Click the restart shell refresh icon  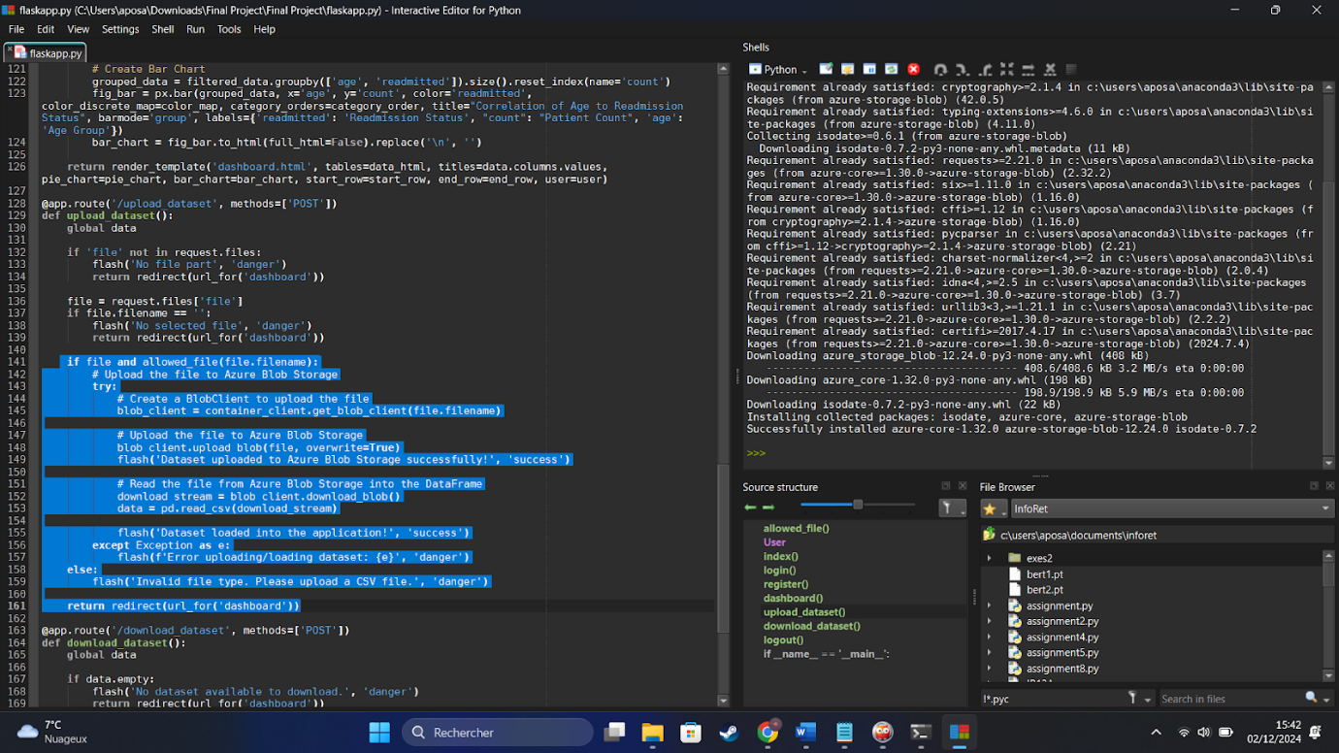point(892,70)
